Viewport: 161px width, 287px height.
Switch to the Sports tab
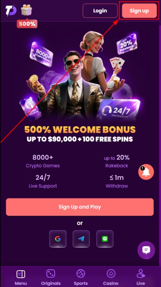pyautogui.click(x=81, y=277)
